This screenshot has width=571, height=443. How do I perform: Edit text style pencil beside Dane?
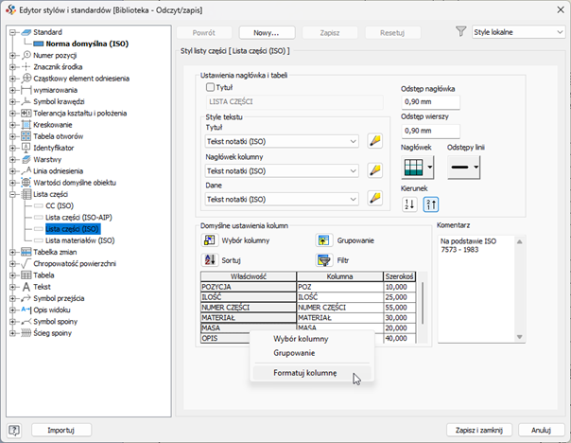pyautogui.click(x=374, y=199)
